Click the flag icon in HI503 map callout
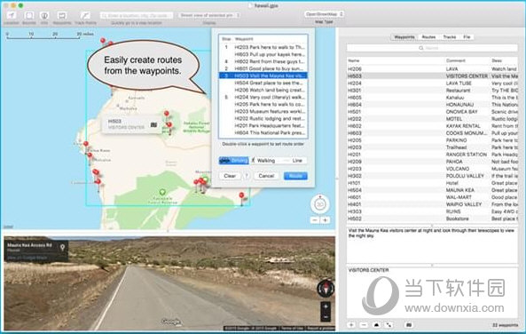 click(x=153, y=124)
